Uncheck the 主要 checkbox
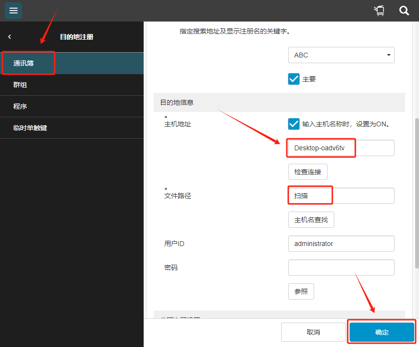Image resolution: width=419 pixels, height=347 pixels. click(294, 79)
